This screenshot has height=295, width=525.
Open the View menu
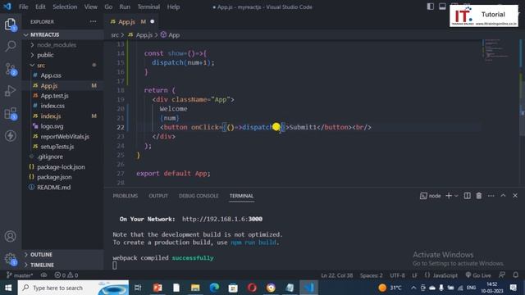click(90, 7)
